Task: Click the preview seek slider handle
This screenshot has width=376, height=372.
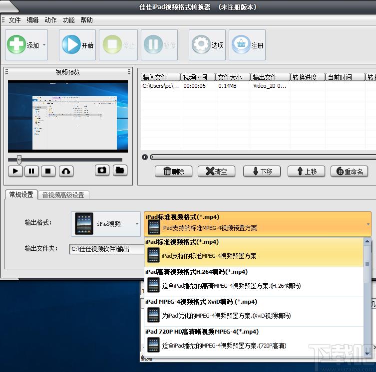Action: [19, 160]
